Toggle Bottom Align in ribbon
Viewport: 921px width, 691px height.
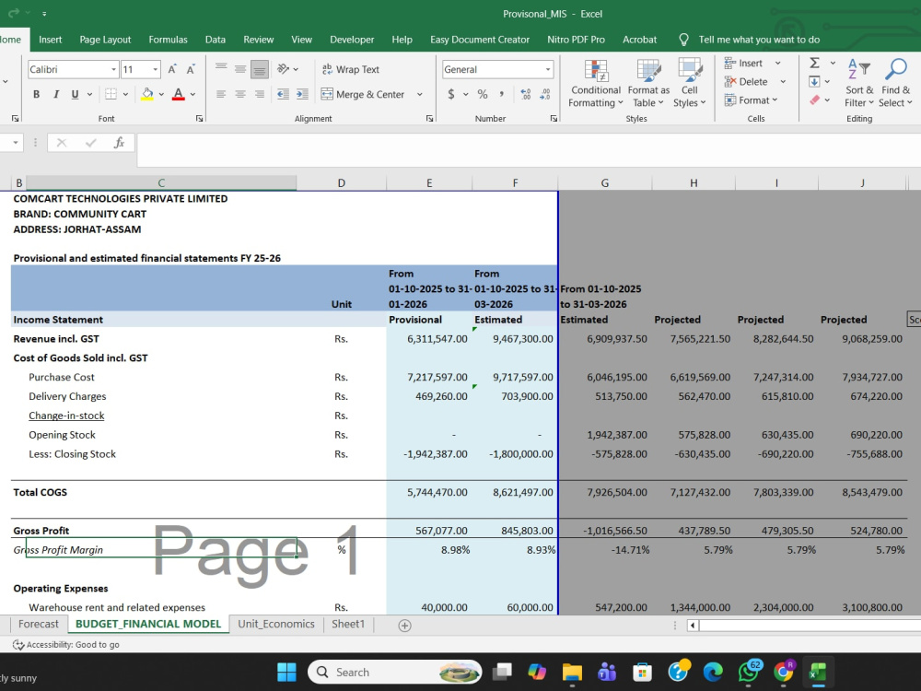pos(259,69)
